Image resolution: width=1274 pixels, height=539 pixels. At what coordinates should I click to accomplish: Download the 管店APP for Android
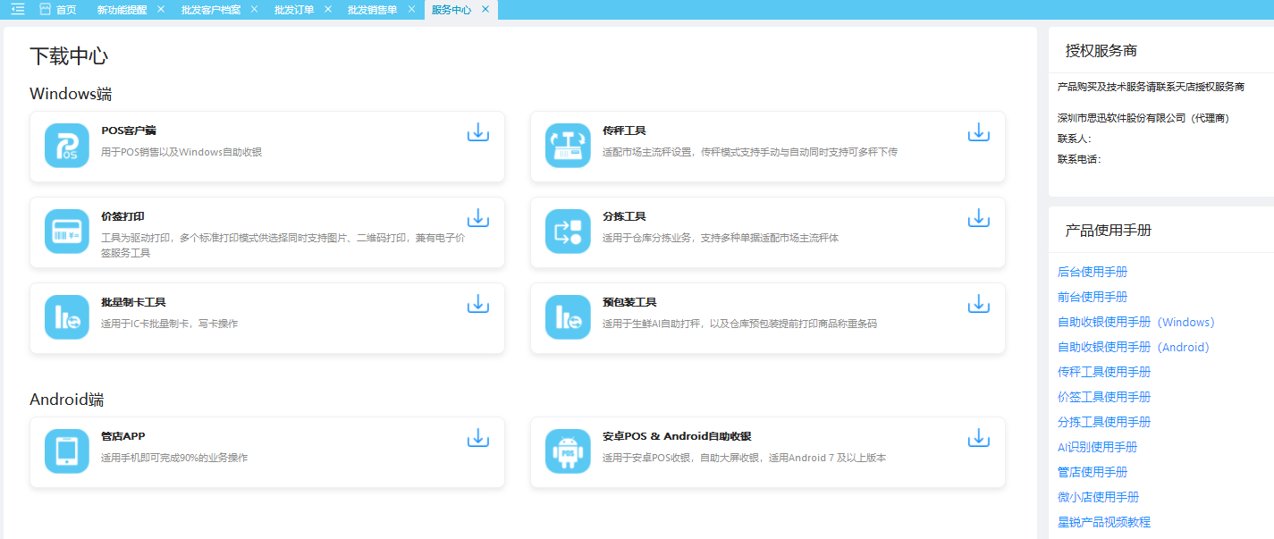[478, 438]
